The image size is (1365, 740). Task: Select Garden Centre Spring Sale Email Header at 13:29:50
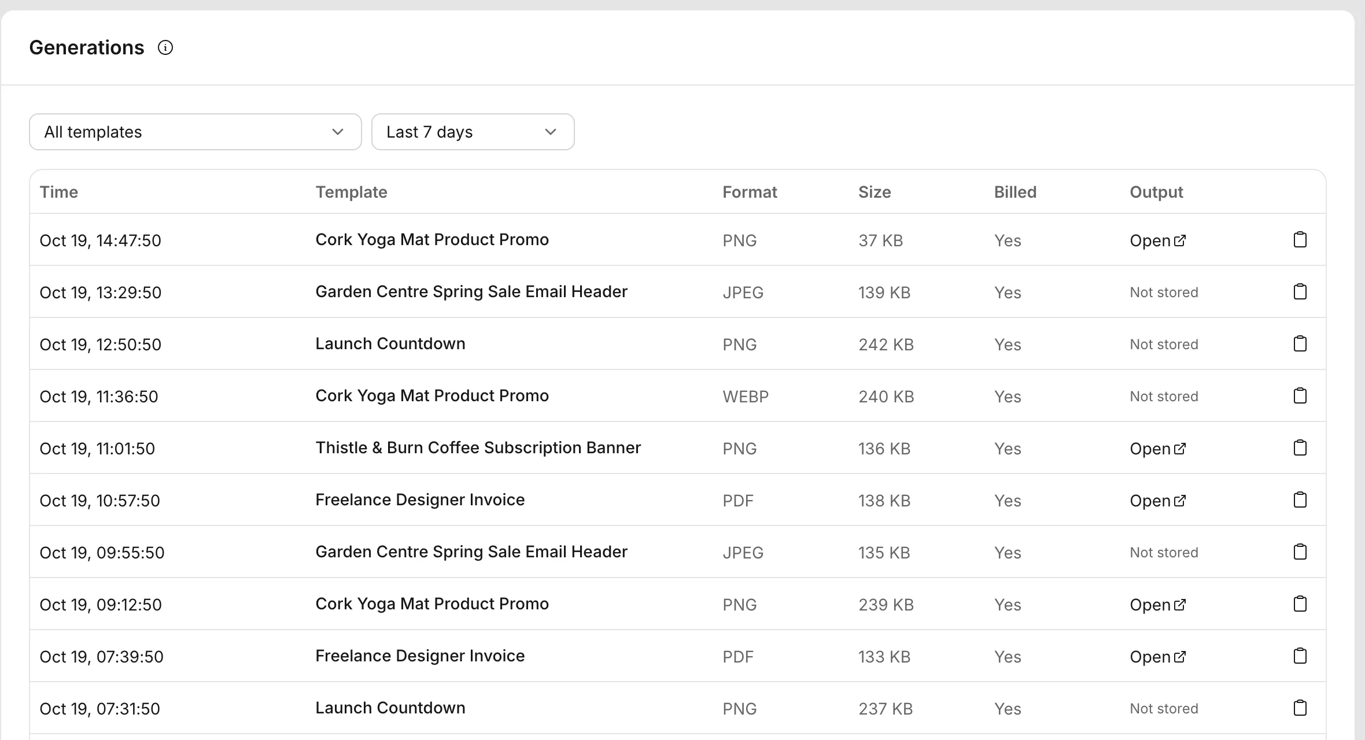[x=471, y=291]
